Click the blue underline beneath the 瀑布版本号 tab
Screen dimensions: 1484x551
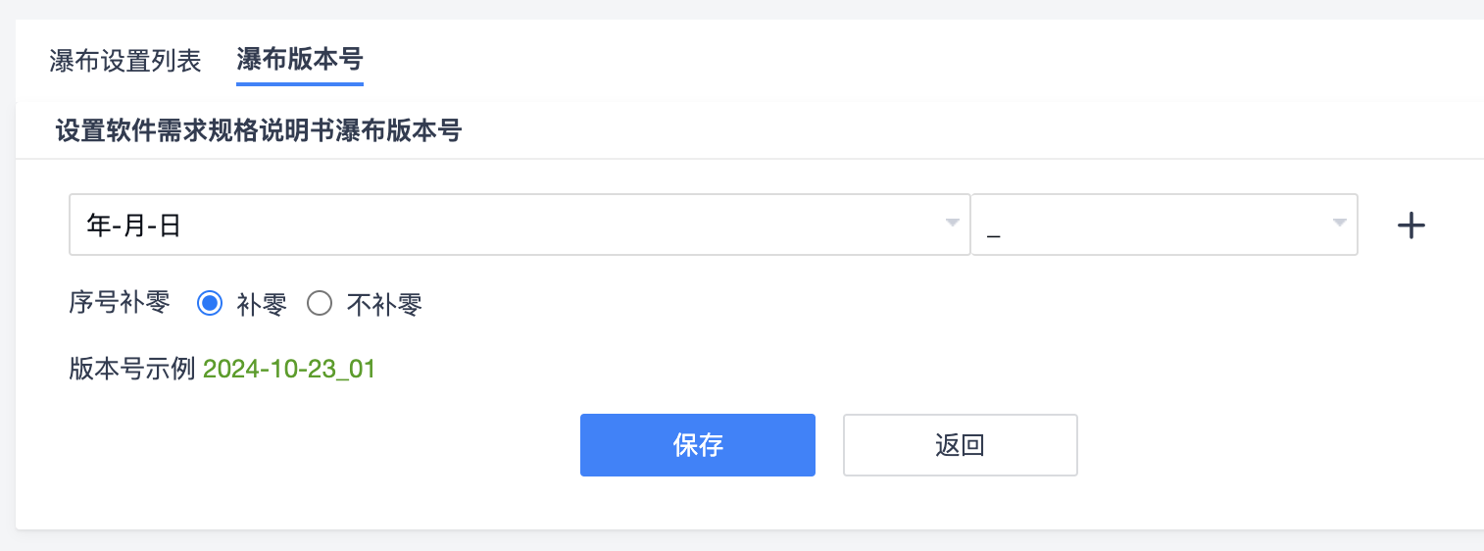coord(300,84)
